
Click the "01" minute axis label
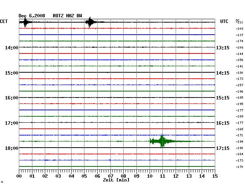pyautogui.click(x=32, y=176)
